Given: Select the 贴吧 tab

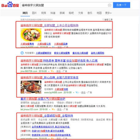Looking at the screenshot, I should [x=71, y=13].
